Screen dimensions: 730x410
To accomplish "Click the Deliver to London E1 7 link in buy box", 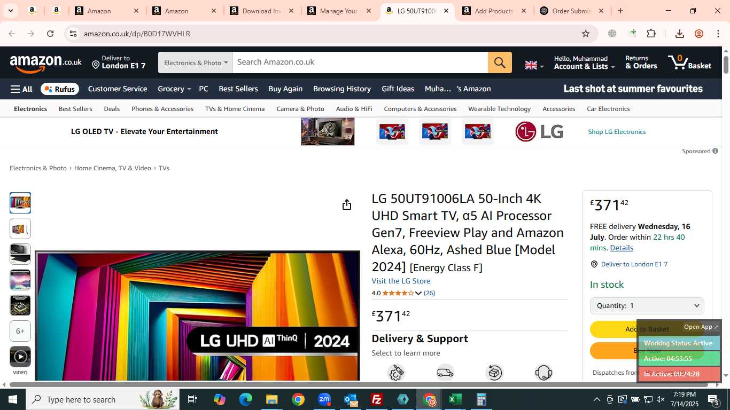I will [634, 264].
